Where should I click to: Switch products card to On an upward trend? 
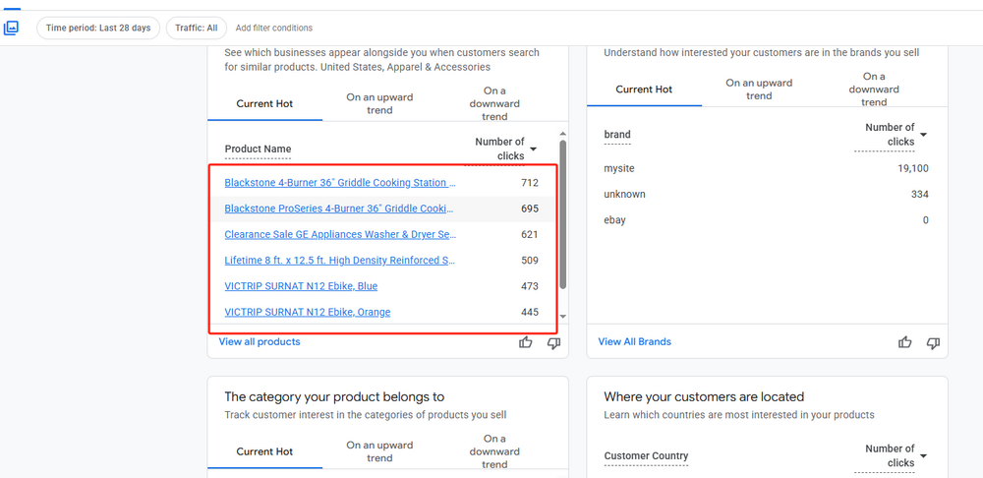pyautogui.click(x=379, y=103)
